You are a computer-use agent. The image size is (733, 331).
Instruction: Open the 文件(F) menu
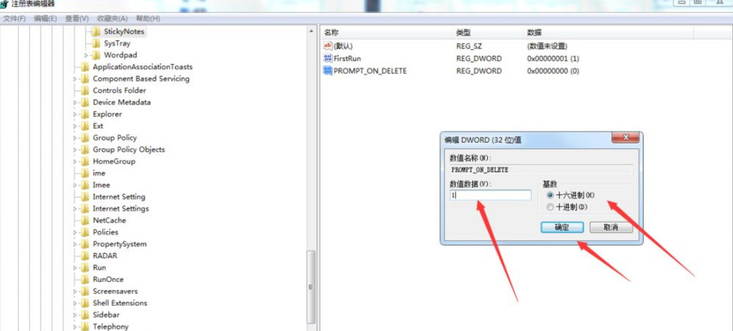tap(15, 19)
